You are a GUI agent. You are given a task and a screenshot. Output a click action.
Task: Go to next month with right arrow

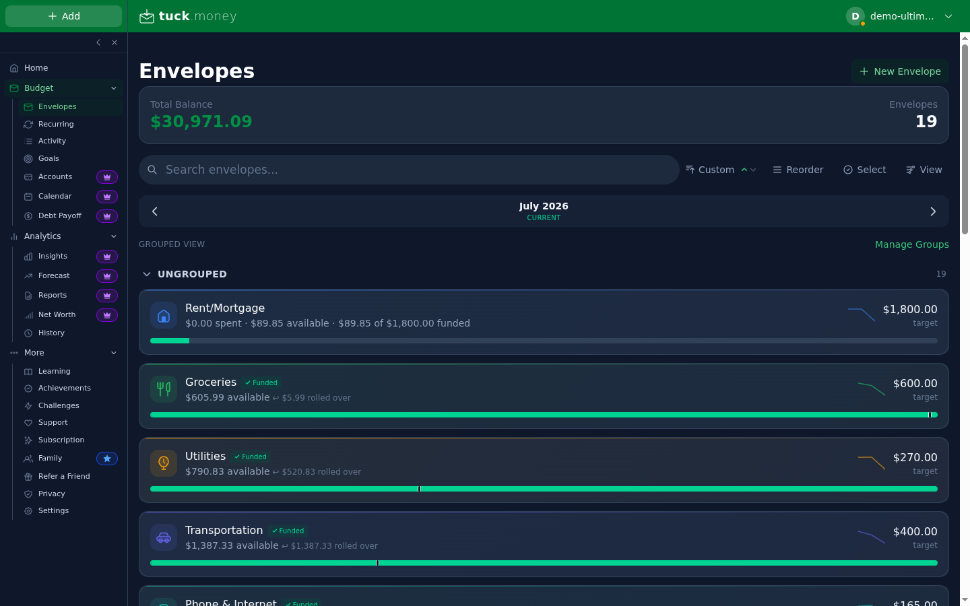click(x=933, y=211)
